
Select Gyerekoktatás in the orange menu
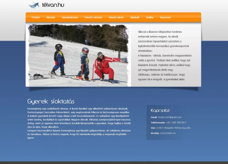click(x=70, y=17)
